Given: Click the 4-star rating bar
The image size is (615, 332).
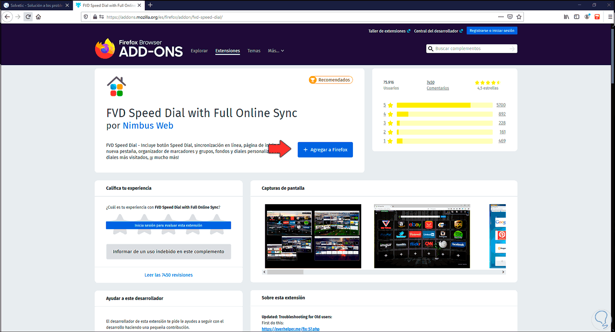Looking at the screenshot, I should (x=444, y=114).
